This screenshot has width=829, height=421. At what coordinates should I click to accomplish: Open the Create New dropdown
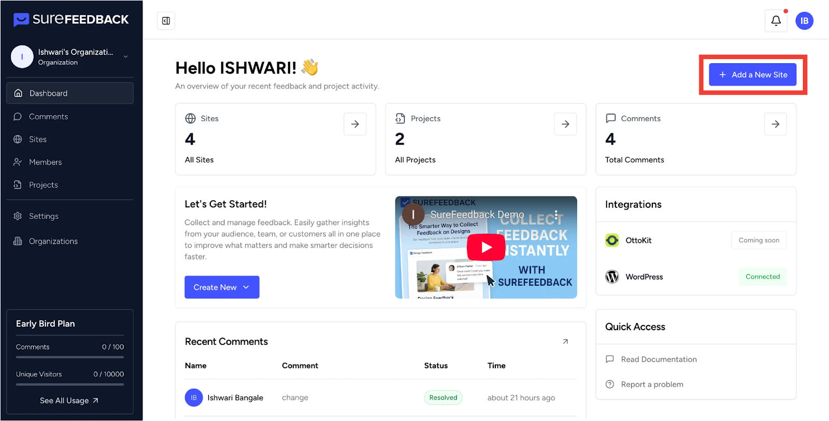pyautogui.click(x=222, y=287)
